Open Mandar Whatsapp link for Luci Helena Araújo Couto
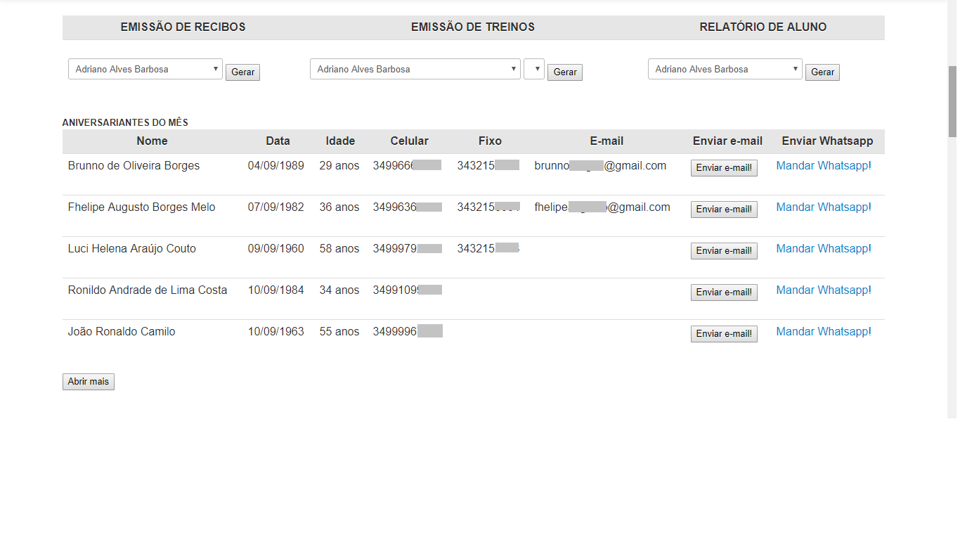Screen dimensions: 960x540 point(823,249)
